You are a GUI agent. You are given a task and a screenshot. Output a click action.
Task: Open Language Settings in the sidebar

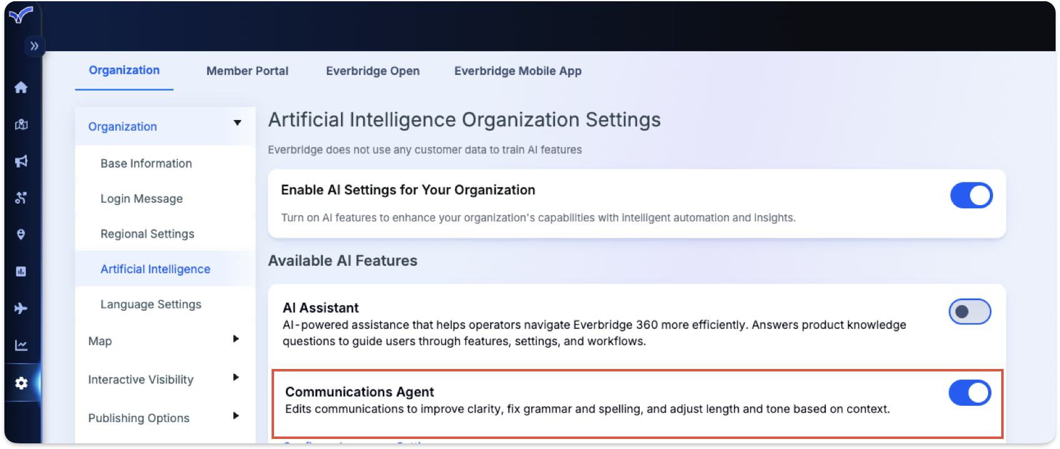tap(151, 305)
